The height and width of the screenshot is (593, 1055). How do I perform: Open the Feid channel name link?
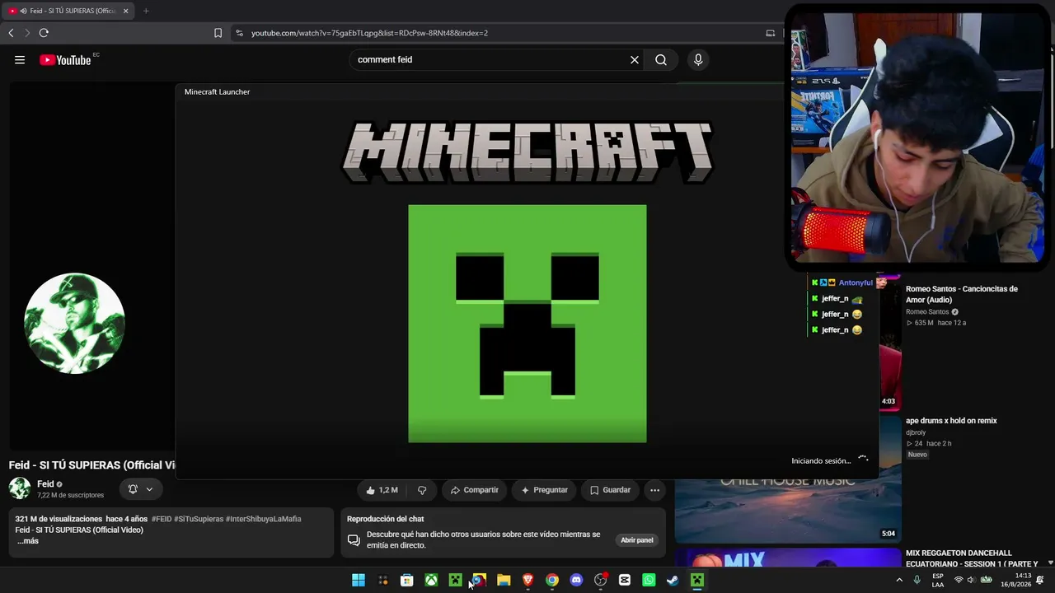point(45,484)
